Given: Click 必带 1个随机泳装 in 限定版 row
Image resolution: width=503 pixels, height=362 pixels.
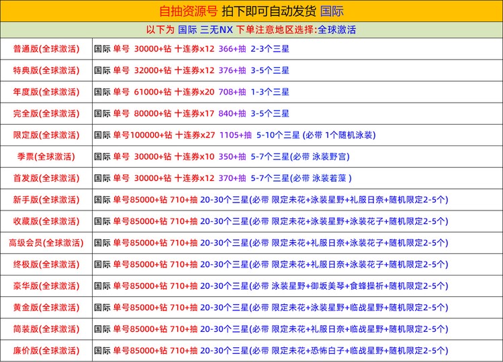Looking at the screenshot, I should (340, 135).
